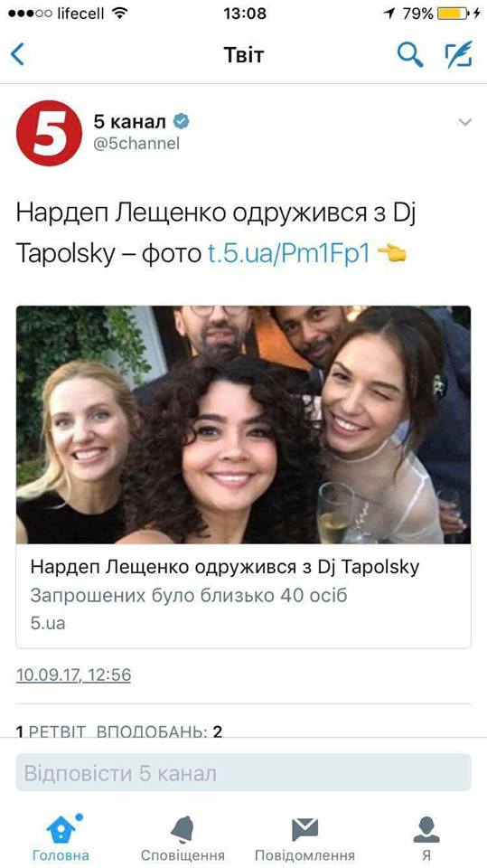Switch to the Головна home tab
Screen dimensions: 487x868
coord(61,837)
